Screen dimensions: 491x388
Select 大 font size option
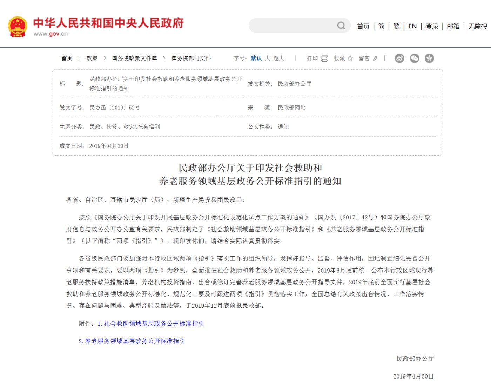tap(268, 58)
